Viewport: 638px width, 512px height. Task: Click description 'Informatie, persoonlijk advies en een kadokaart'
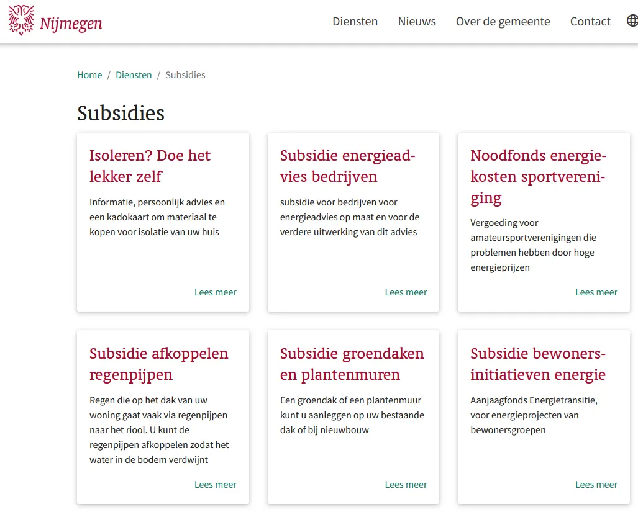[x=157, y=217]
